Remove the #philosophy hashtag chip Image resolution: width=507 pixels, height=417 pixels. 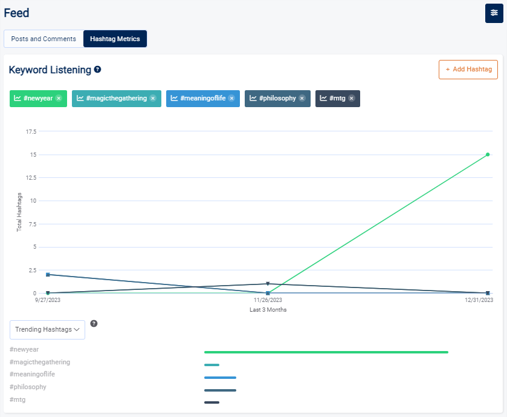click(302, 99)
